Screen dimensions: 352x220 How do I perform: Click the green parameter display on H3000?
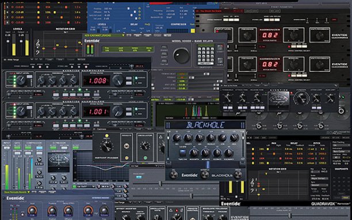[x=128, y=50]
